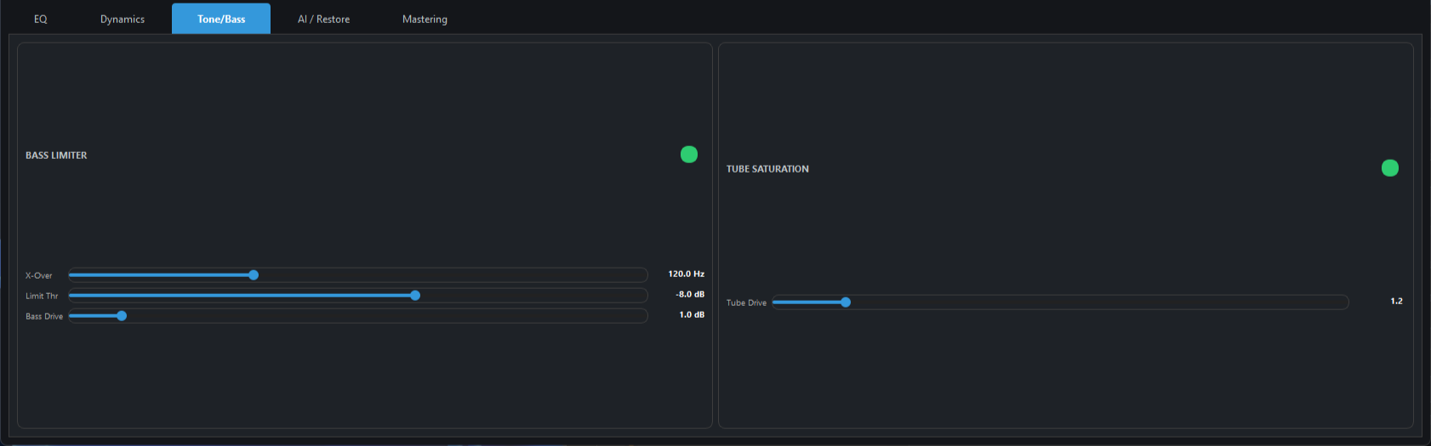The height and width of the screenshot is (446, 1431).
Task: Click the 1.2 tube drive value
Action: click(1396, 302)
